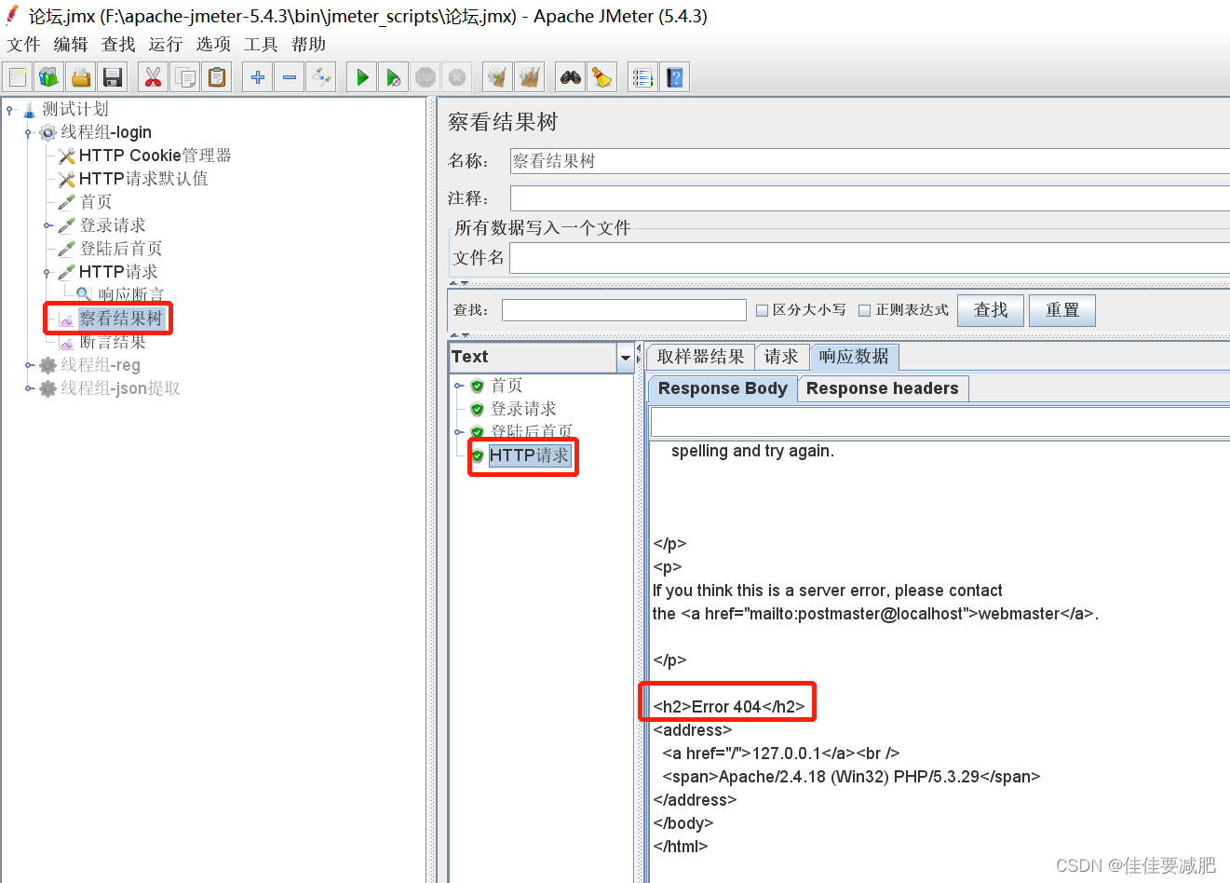Screen dimensions: 1230x883
Task: Open the 文件 menu
Action: point(24,45)
